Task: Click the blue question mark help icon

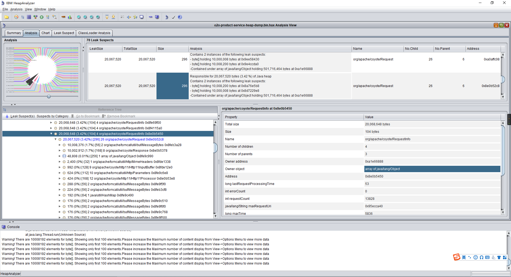Action: pyautogui.click(x=180, y=17)
